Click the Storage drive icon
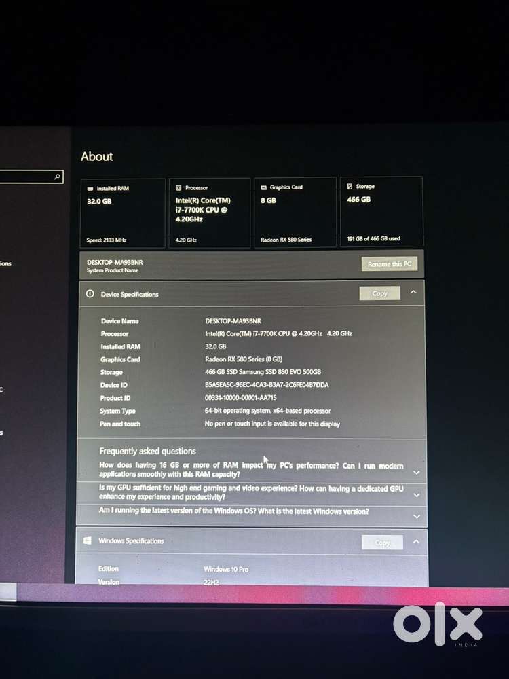 coord(350,186)
